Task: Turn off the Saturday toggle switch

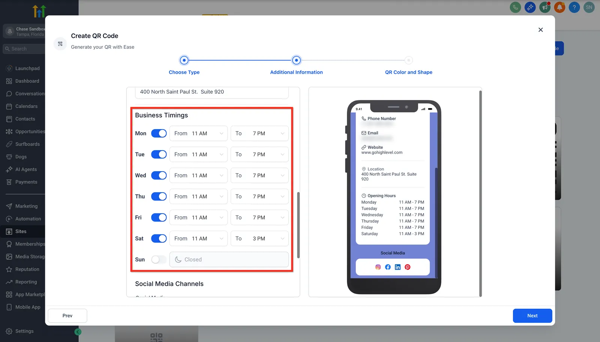Action: click(159, 239)
